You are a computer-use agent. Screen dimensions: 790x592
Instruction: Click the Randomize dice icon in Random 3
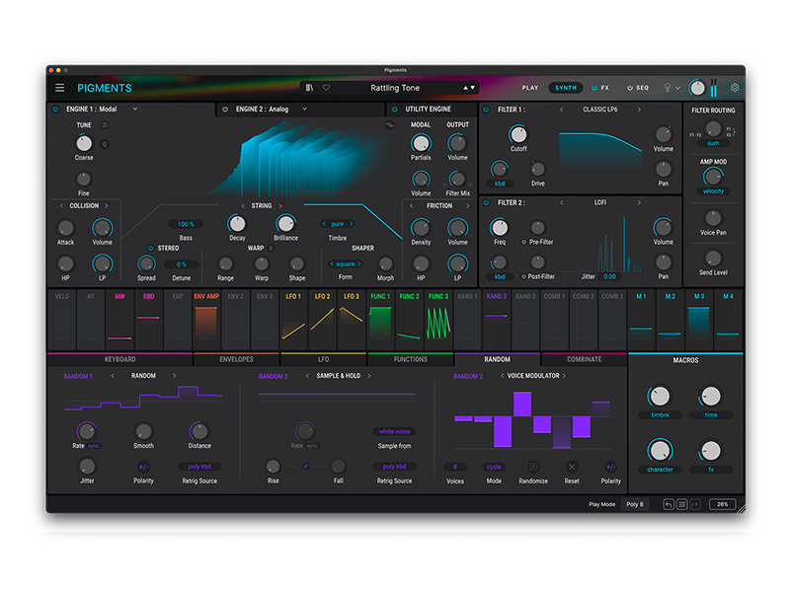533,467
